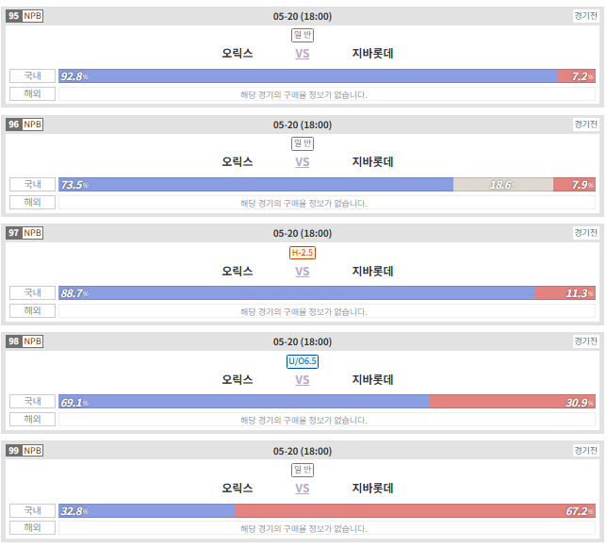
Task: Click the 일반 badge in match 99
Action: (303, 470)
